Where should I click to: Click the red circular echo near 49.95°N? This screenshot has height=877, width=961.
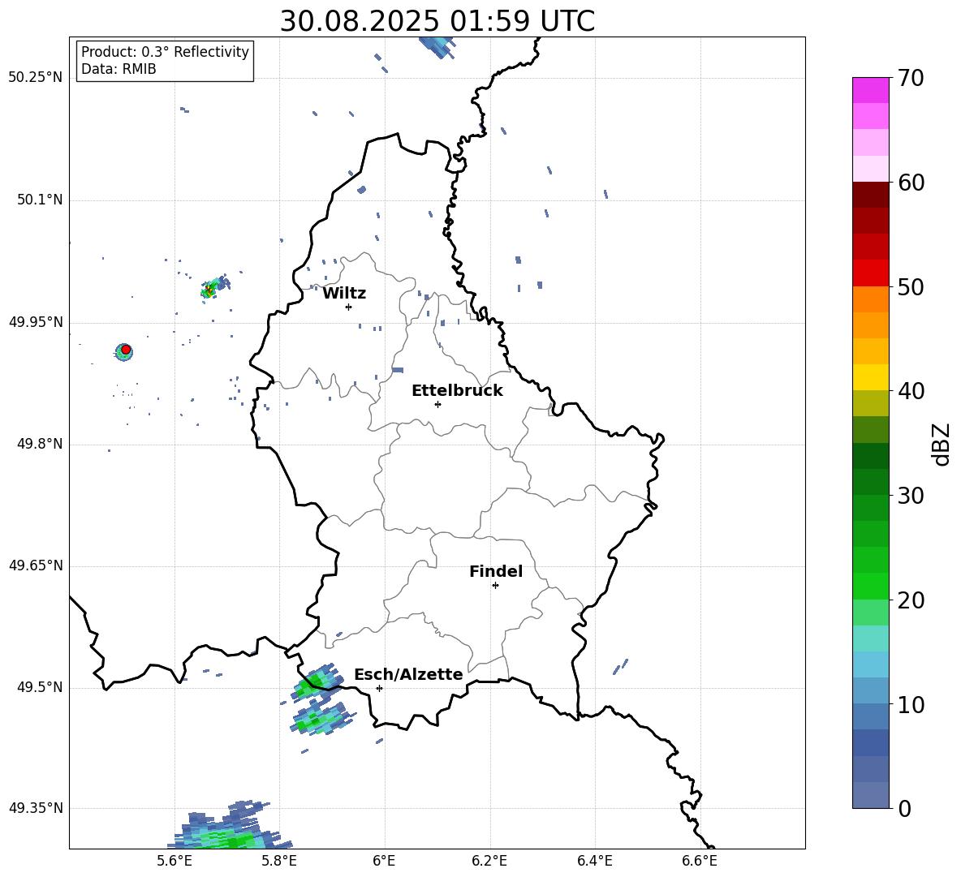(126, 350)
